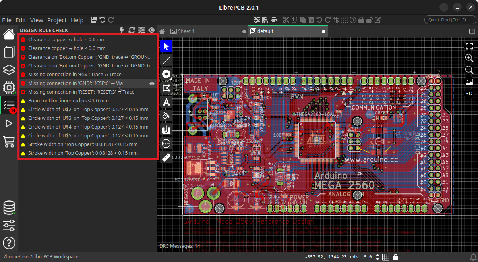
Task: Unlock placement with open padlock icon
Action: point(369,20)
